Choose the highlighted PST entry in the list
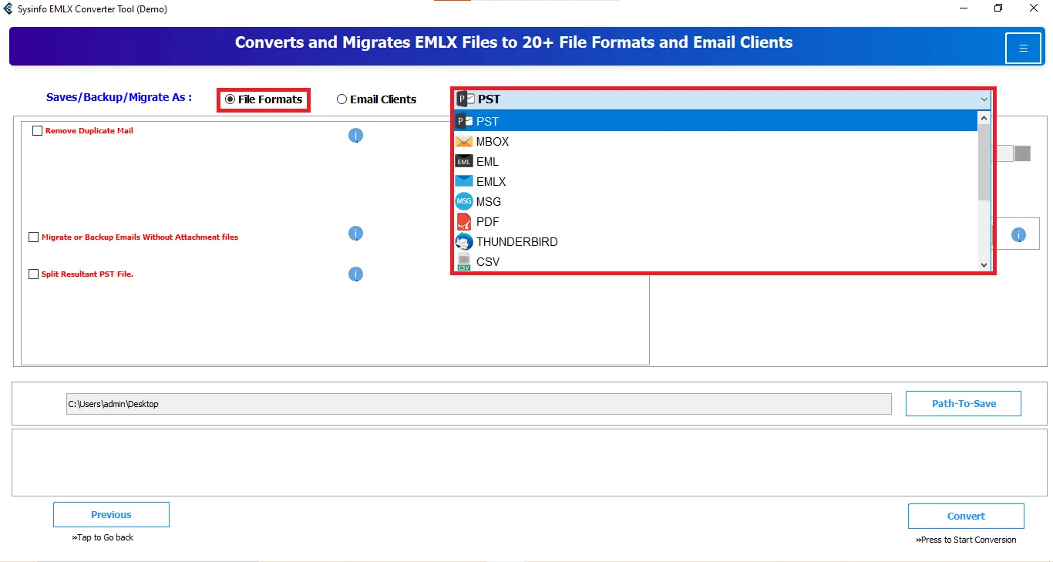Screen dimensions: 1053x562 coord(715,122)
